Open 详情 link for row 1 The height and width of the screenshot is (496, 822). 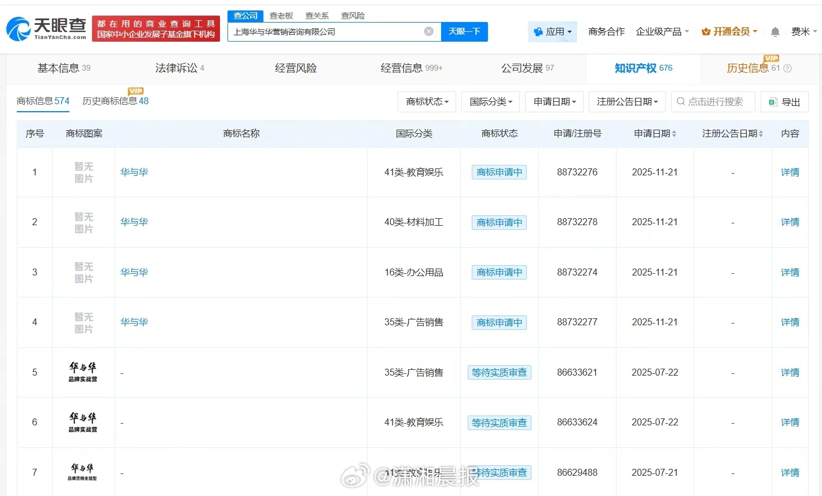790,172
